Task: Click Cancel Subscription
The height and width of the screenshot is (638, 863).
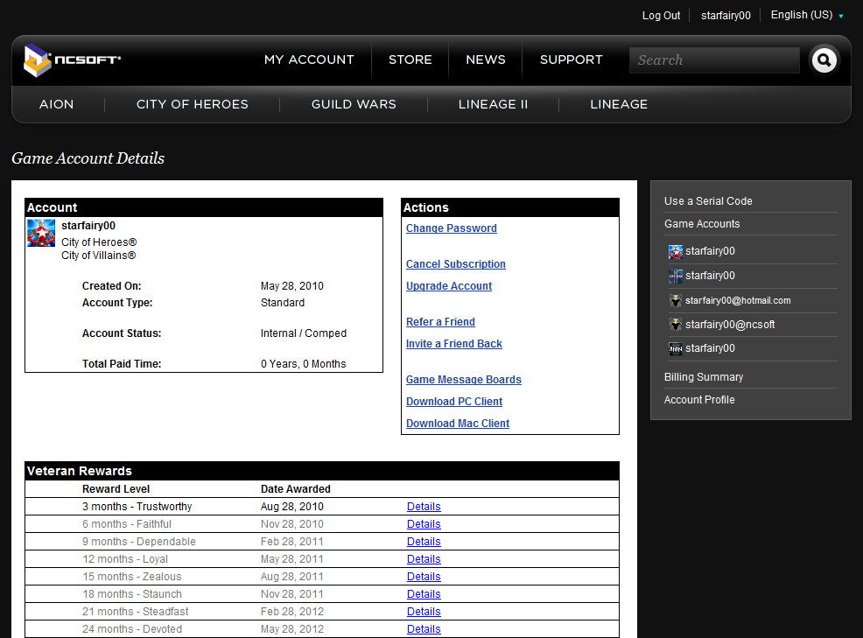Action: [456, 264]
